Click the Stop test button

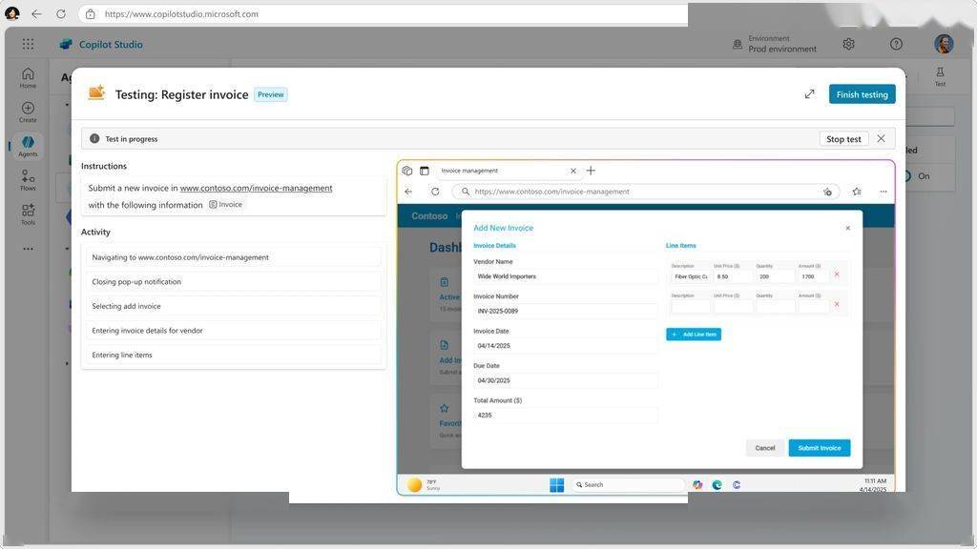tap(843, 139)
